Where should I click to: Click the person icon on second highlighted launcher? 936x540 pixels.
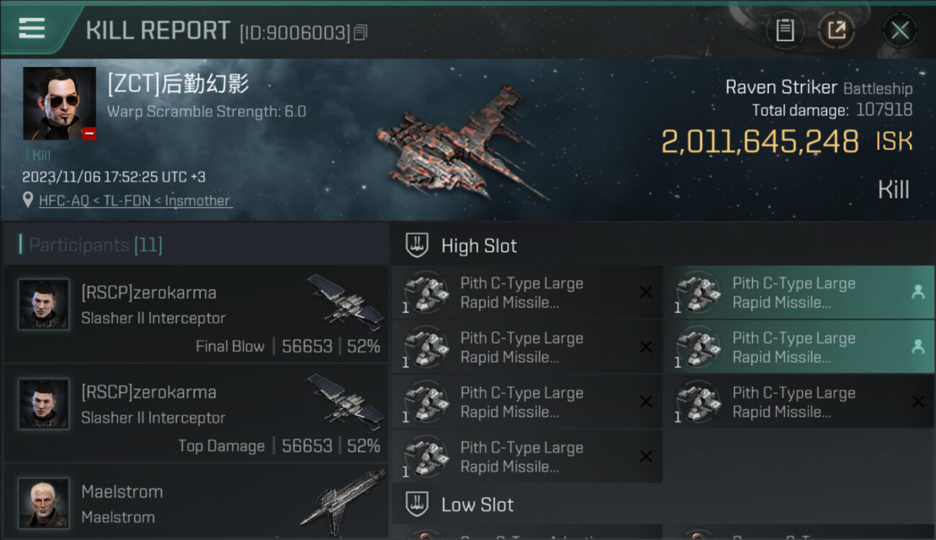(918, 346)
